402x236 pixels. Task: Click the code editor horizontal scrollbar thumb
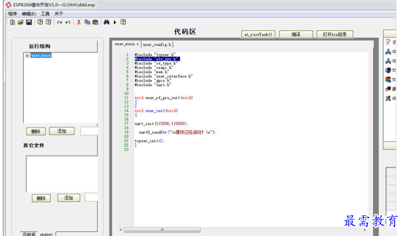[162, 230]
